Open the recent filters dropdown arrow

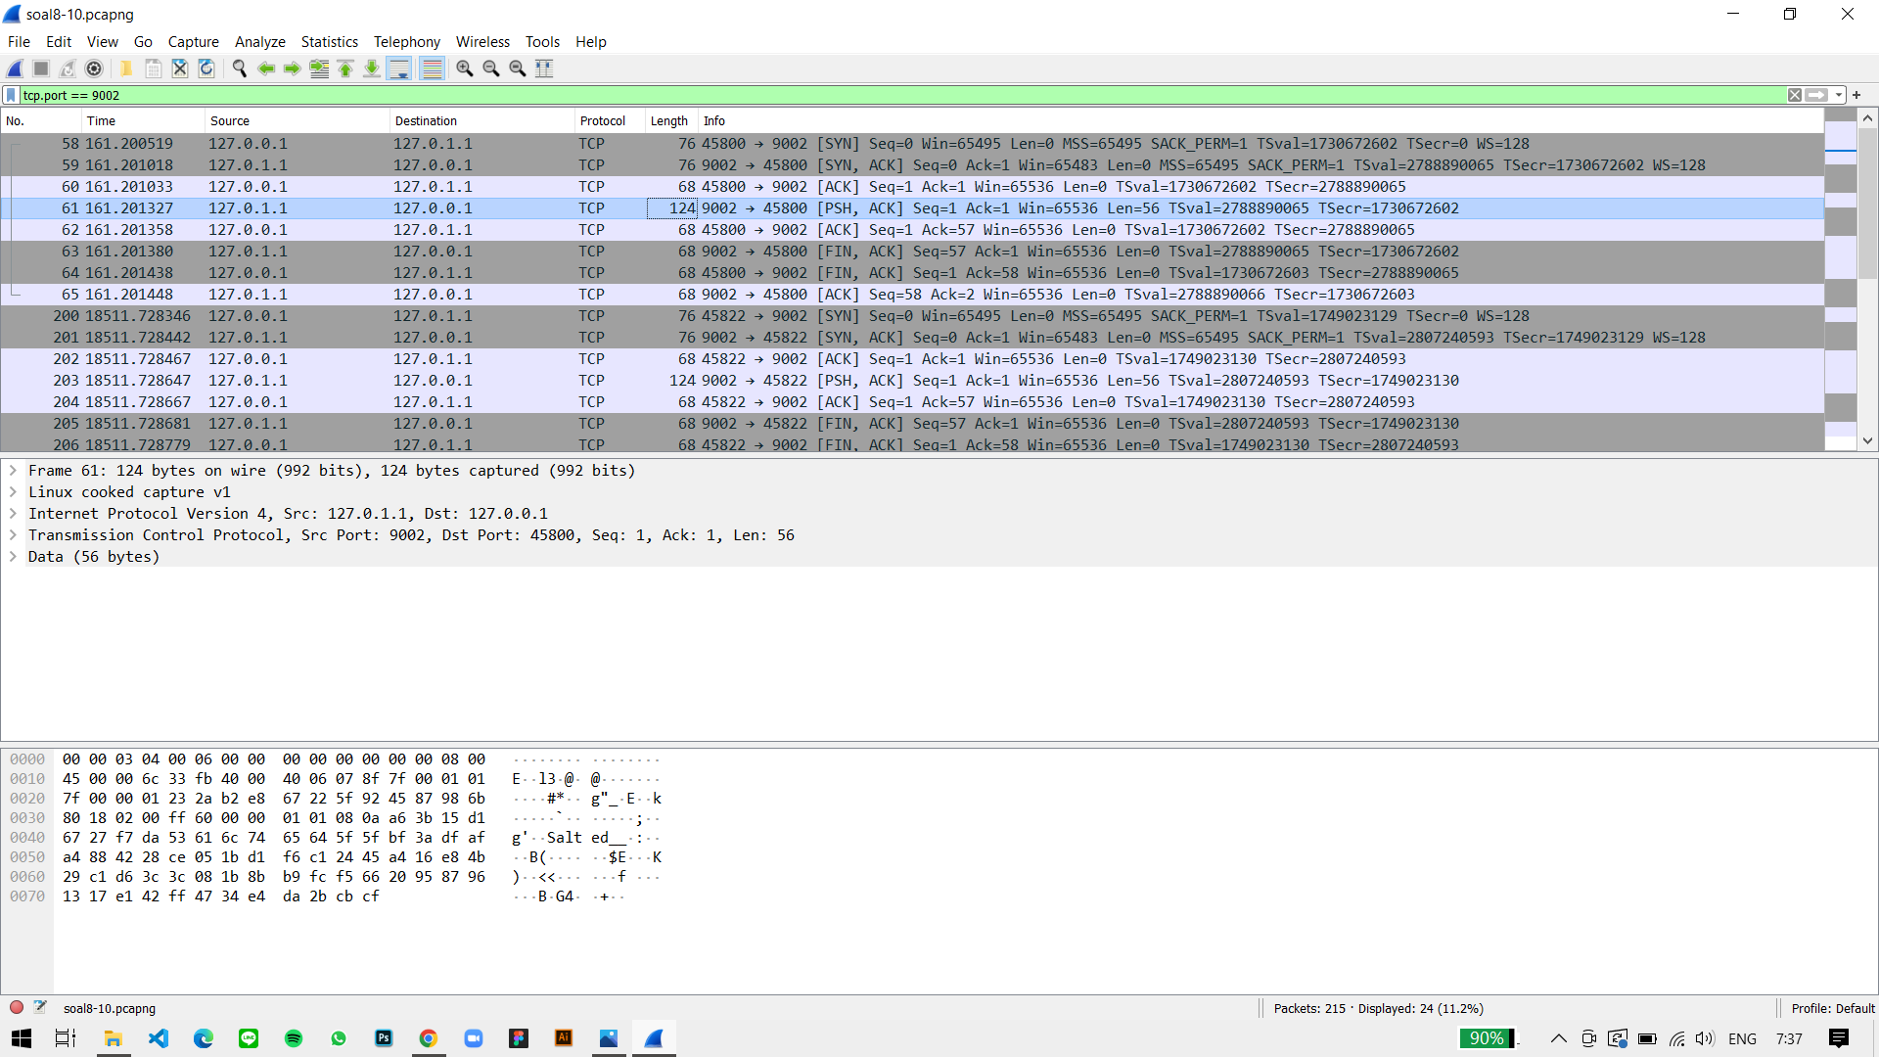1839,95
